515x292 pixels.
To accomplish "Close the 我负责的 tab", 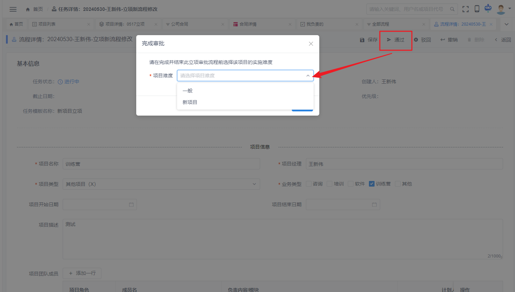I will pos(357,24).
